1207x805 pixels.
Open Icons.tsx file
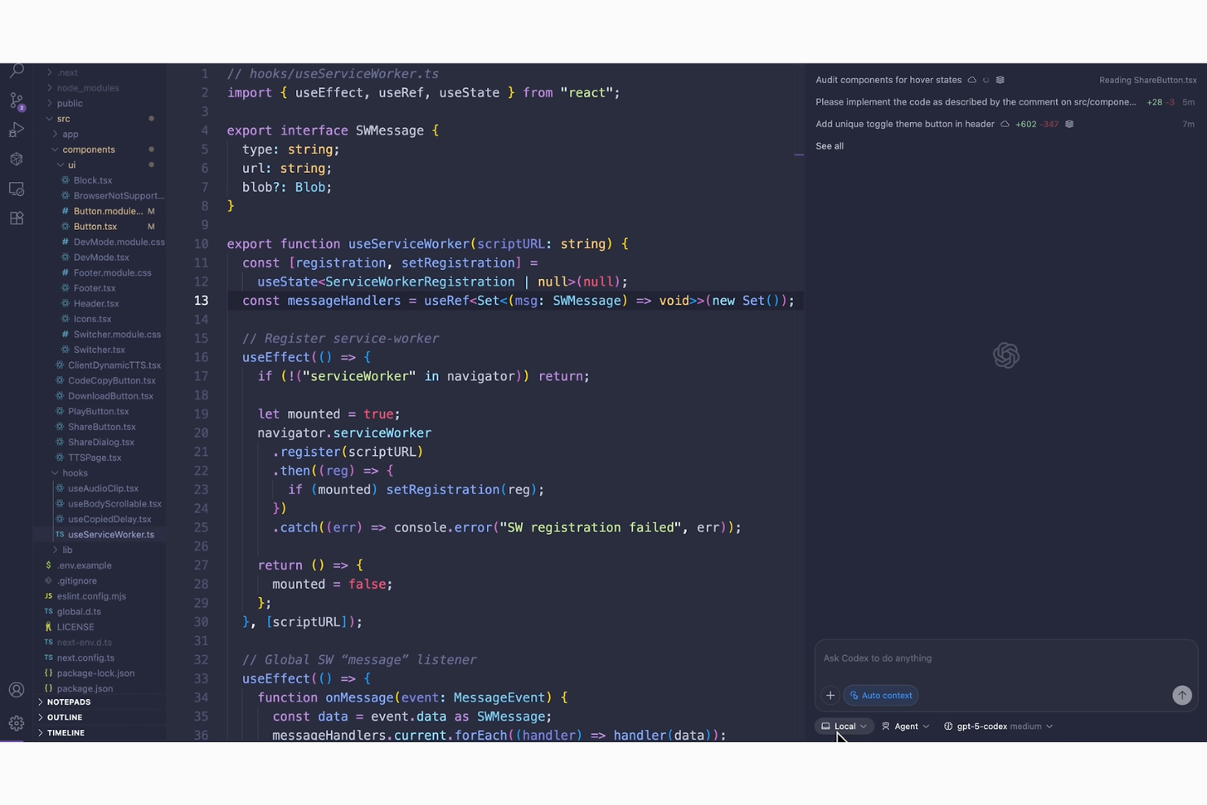[x=92, y=319]
